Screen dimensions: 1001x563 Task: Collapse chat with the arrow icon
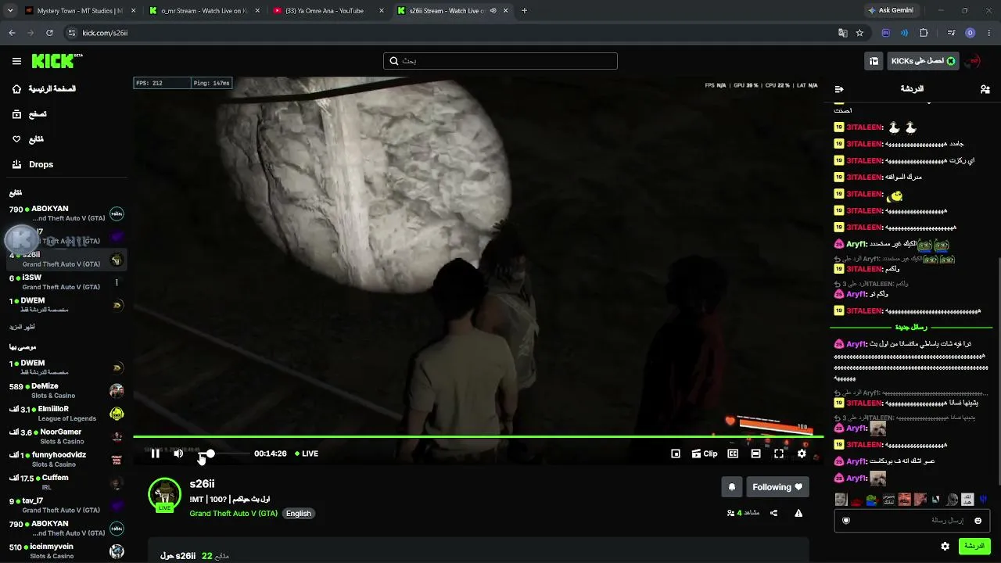pyautogui.click(x=839, y=89)
